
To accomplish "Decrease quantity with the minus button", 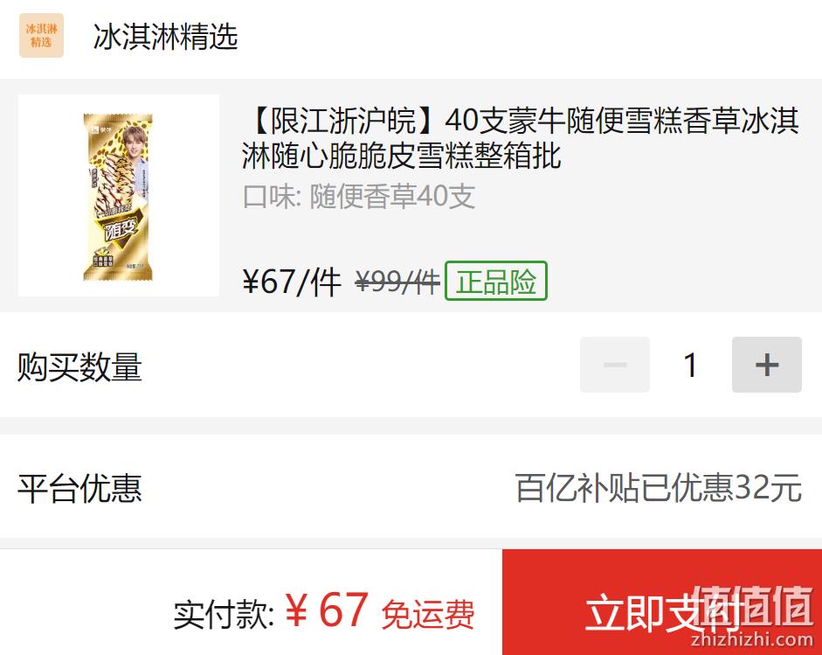I will click(x=614, y=365).
